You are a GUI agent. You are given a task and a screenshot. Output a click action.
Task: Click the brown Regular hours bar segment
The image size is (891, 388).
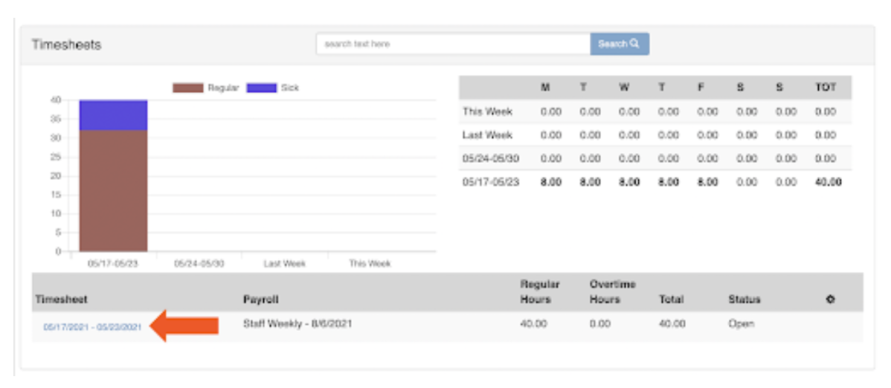[113, 190]
